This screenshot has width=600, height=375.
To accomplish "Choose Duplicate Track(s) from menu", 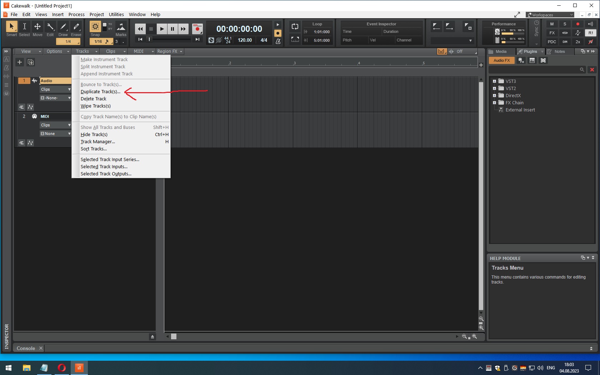I will 100,92.
